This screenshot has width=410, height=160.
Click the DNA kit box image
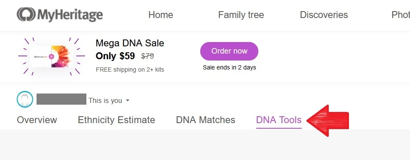tap(51, 56)
